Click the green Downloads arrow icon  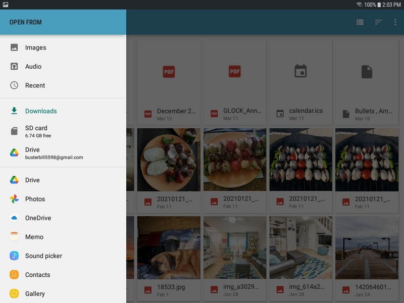pyautogui.click(x=14, y=111)
